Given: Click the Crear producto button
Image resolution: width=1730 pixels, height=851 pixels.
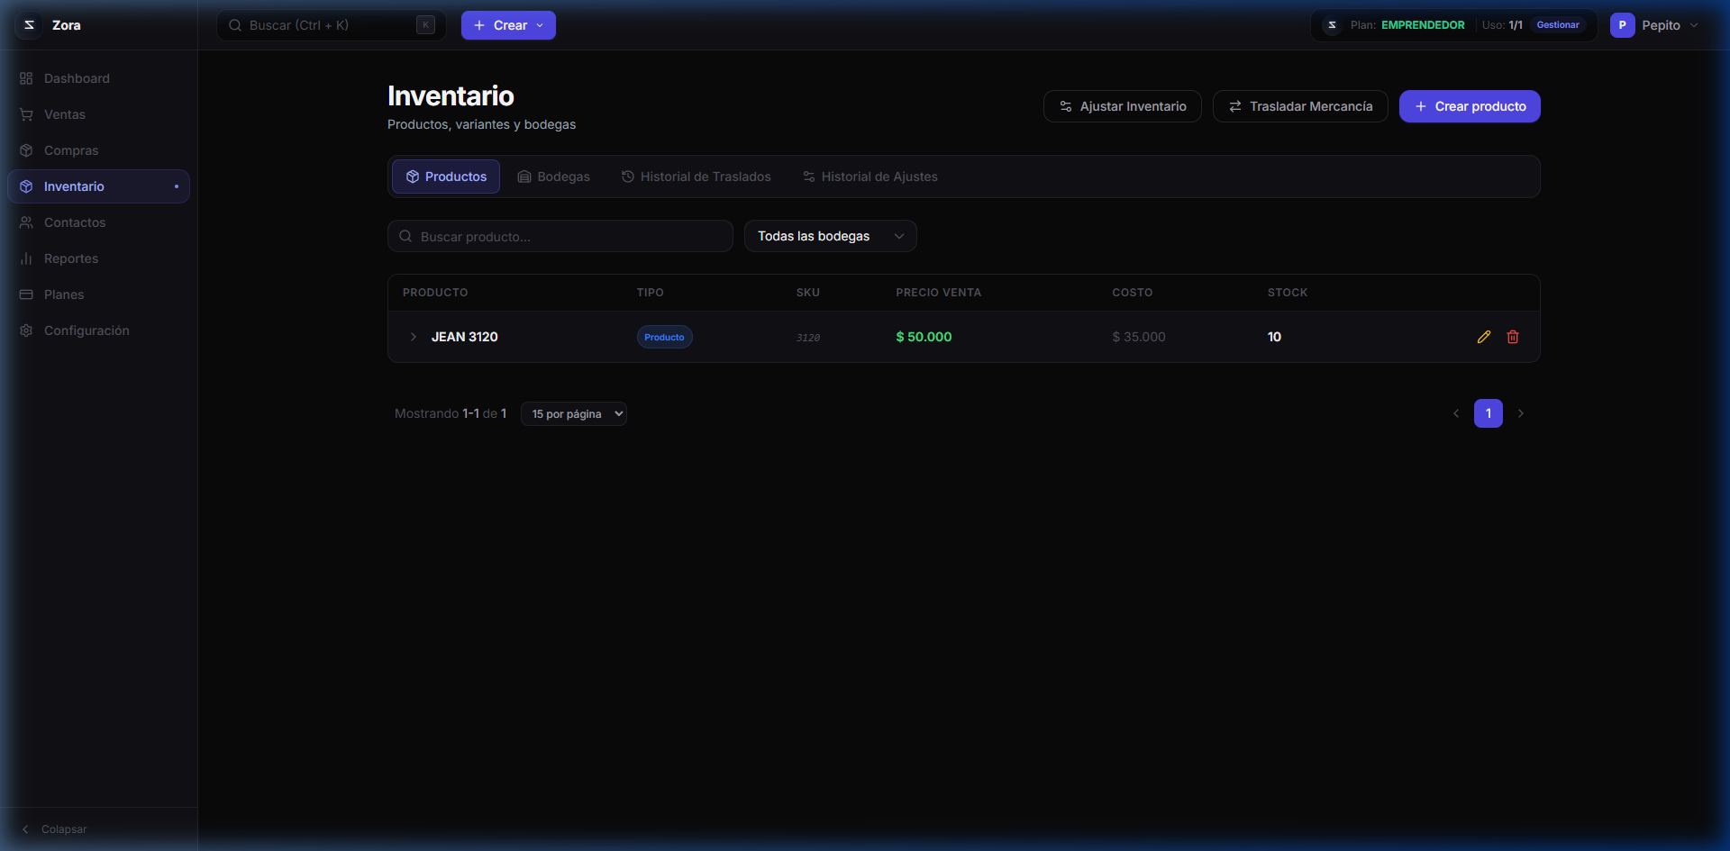Looking at the screenshot, I should pos(1469,106).
